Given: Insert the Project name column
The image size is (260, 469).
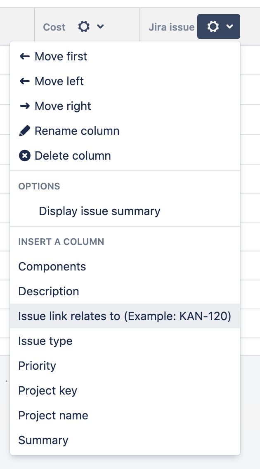Looking at the screenshot, I should coord(53,416).
